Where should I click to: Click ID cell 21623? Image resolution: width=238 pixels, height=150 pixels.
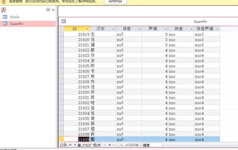(x=77, y=55)
